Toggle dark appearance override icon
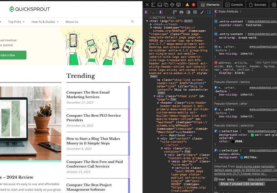277x193 pixels. (x=188, y=12)
